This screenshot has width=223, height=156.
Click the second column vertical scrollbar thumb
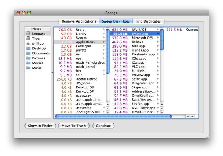pyautogui.click(x=162, y=40)
